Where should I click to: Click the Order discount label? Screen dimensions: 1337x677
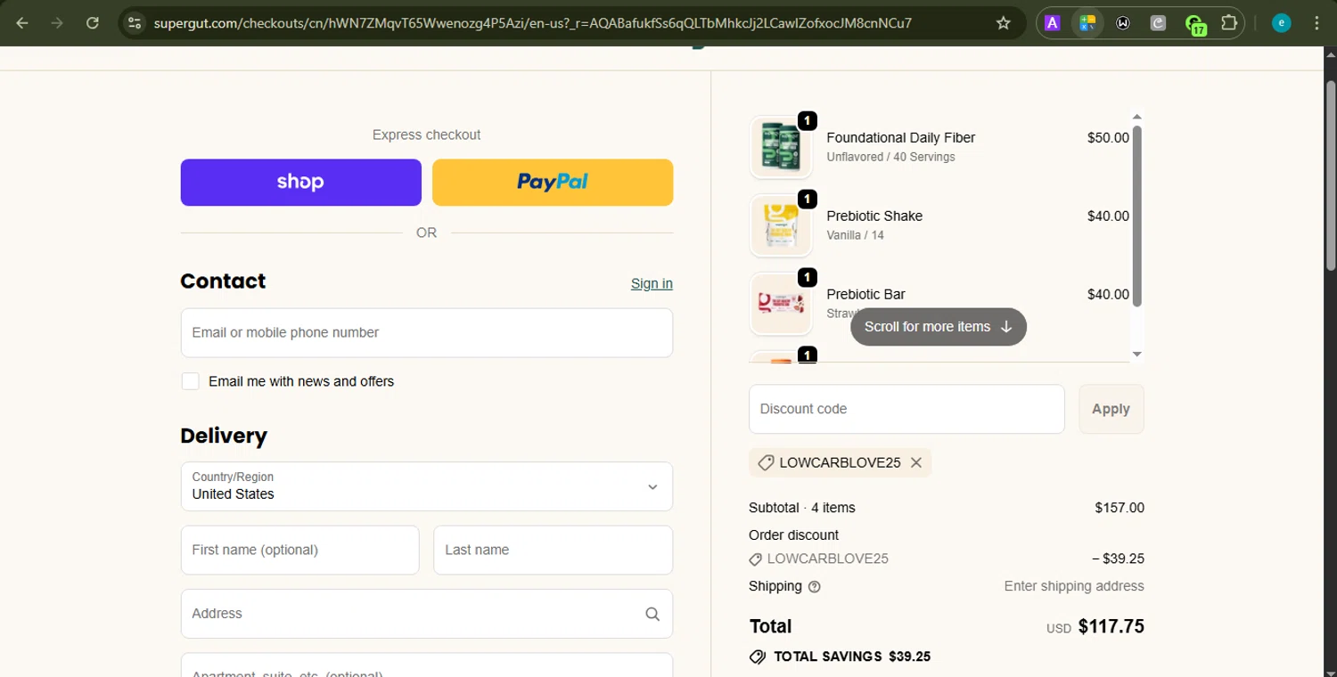tap(793, 535)
